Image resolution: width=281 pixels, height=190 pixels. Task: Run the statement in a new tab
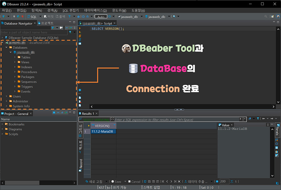click(x=80, y=32)
